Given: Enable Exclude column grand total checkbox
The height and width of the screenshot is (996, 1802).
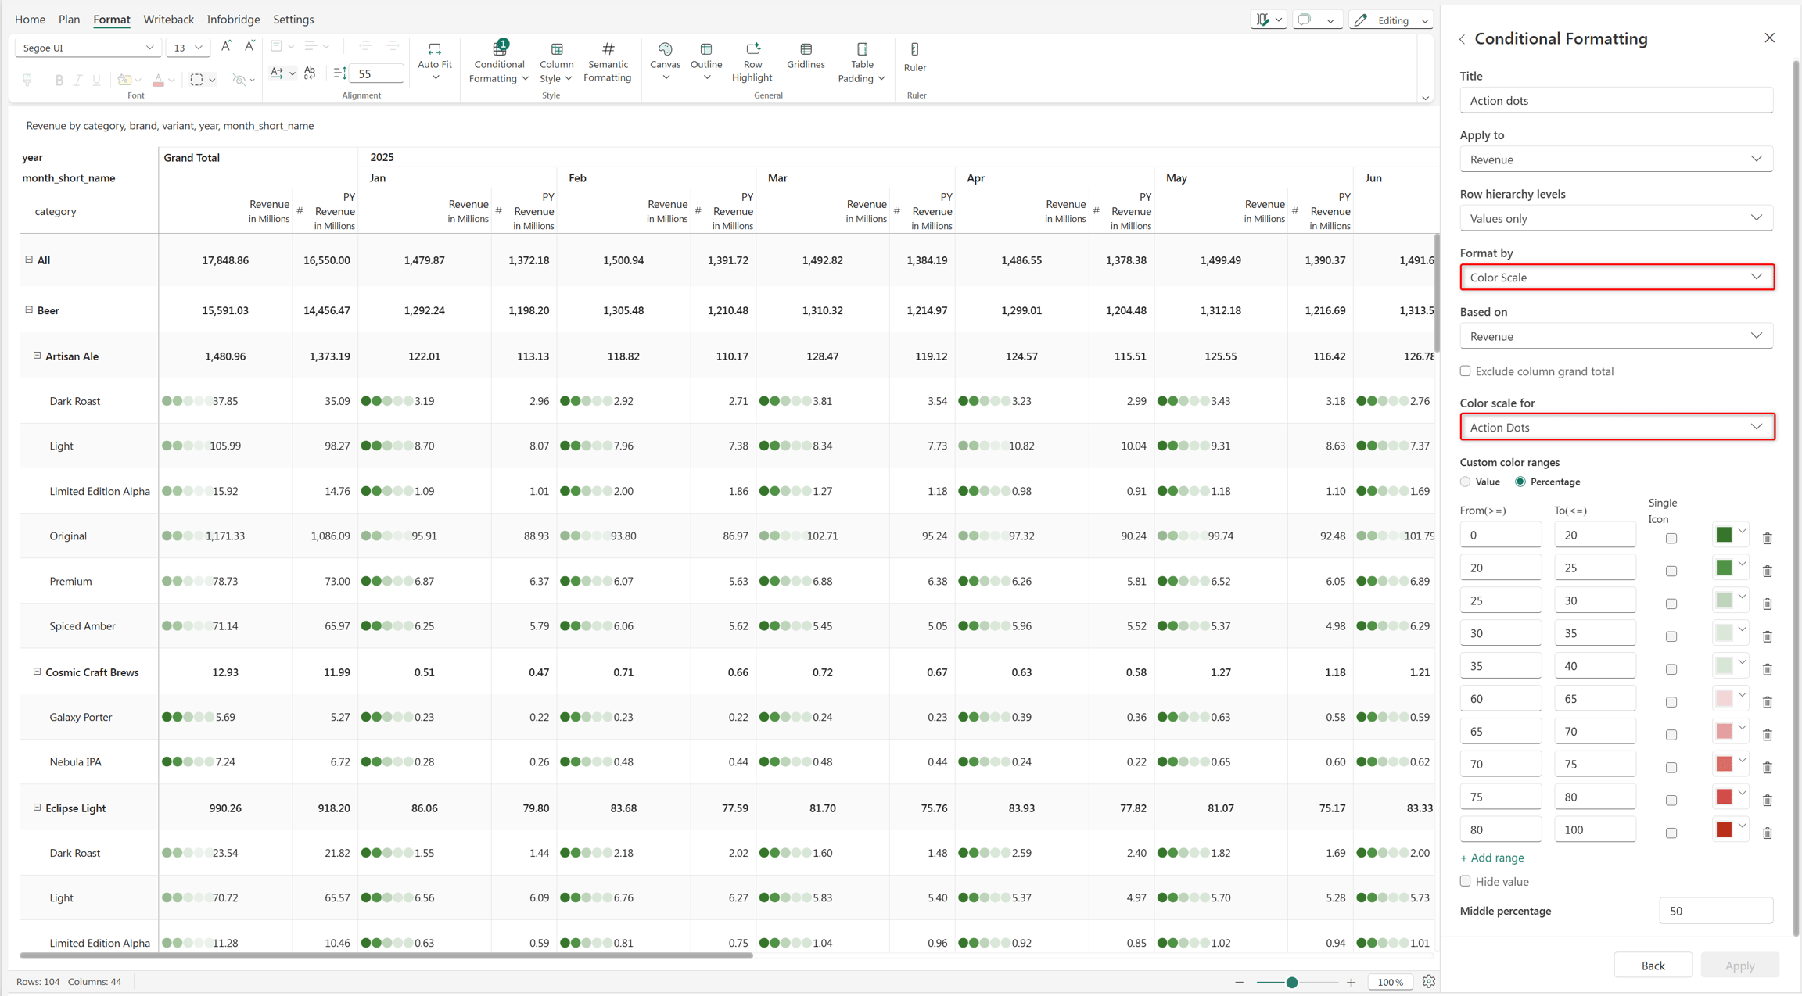Looking at the screenshot, I should coord(1465,371).
